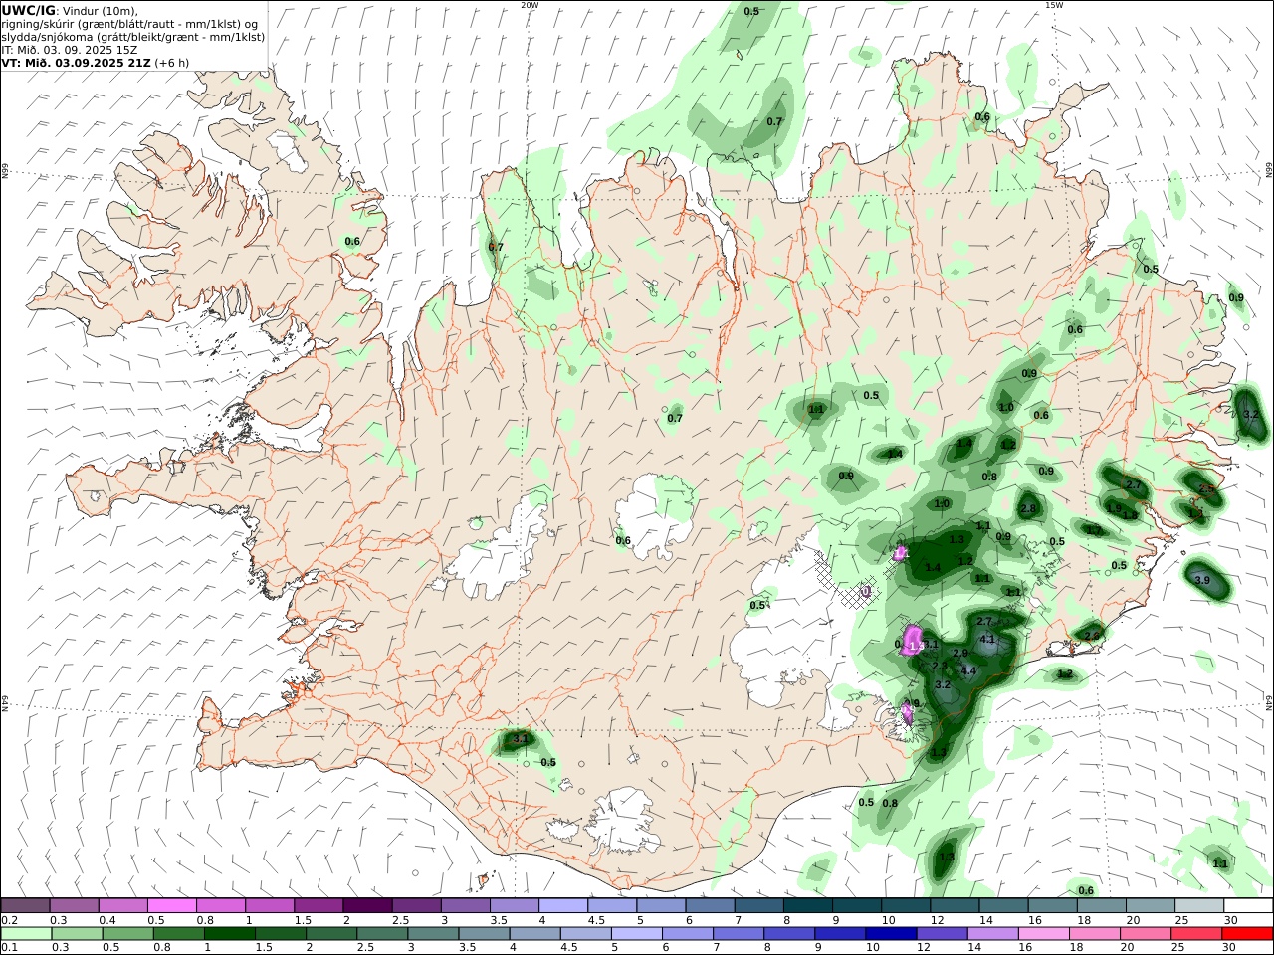Click the 'slydda/snjókoma' legend description line

coord(133,37)
